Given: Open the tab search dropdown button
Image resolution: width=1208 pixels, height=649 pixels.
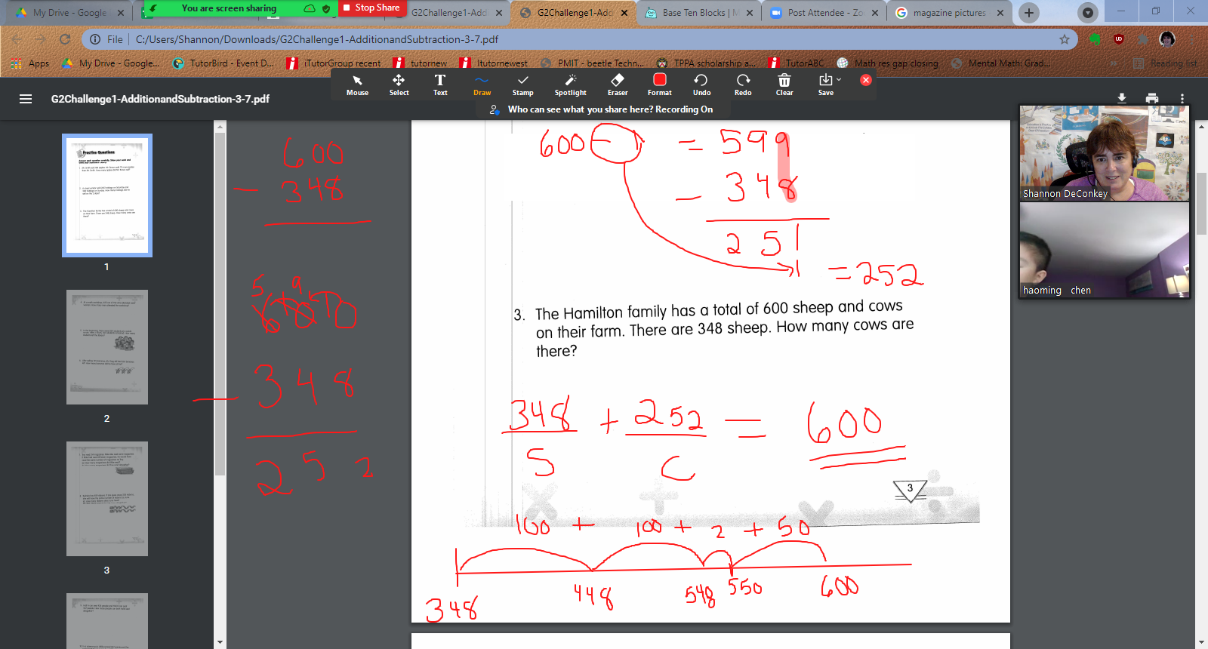Looking at the screenshot, I should 1087,13.
